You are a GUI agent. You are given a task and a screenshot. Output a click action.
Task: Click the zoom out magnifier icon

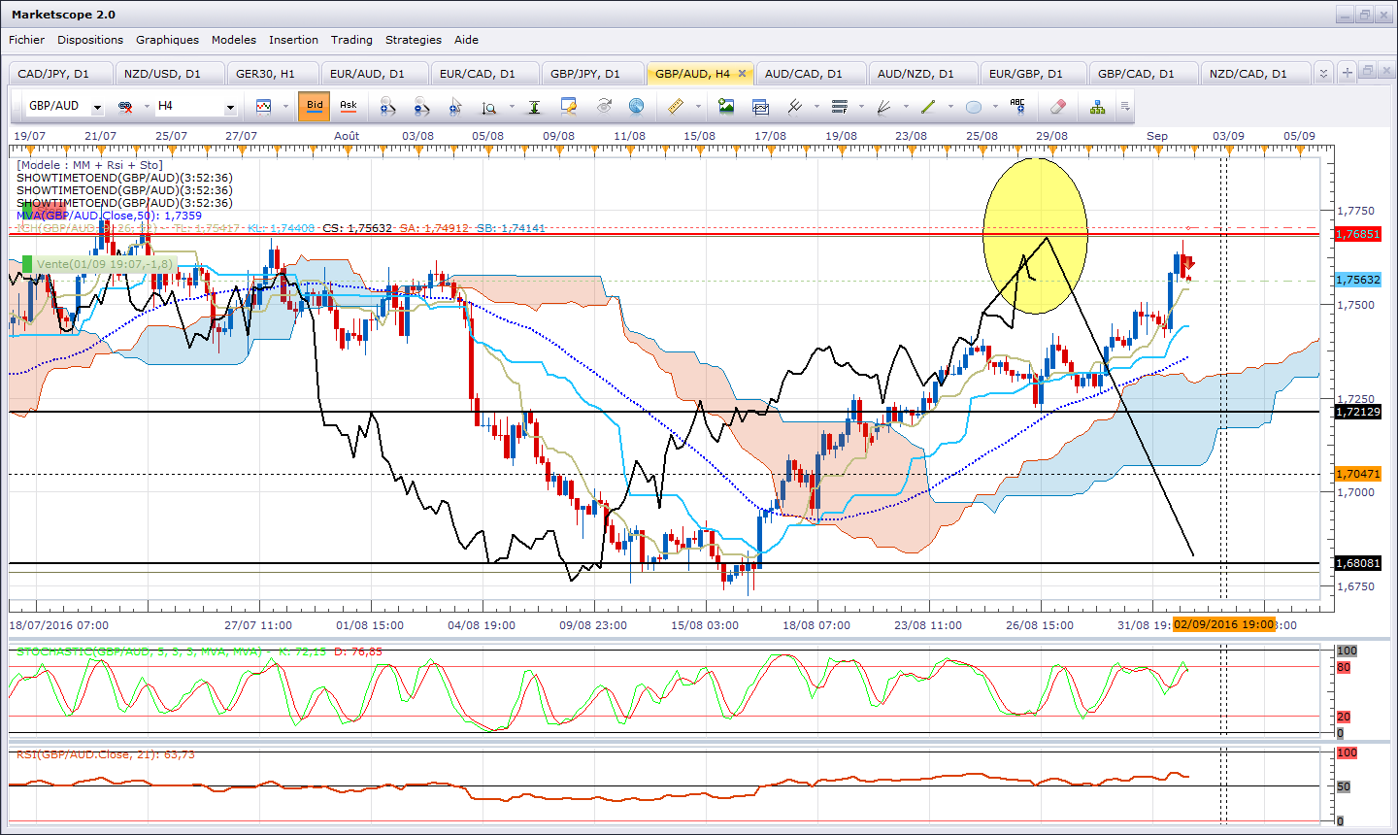[421, 106]
